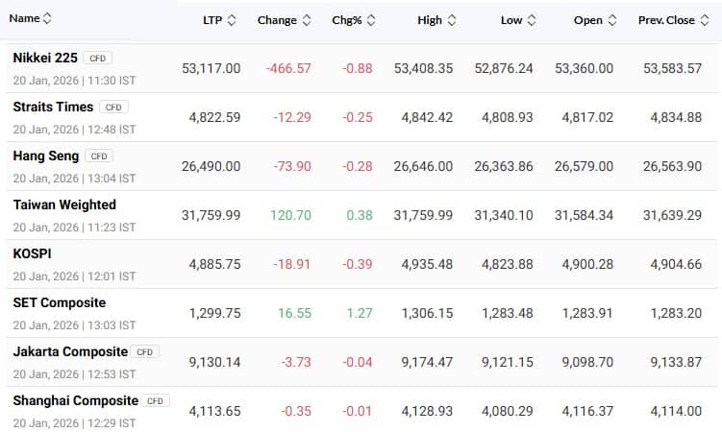The image size is (722, 432).
Task: Select Nikkei 225 high value 53,408.35
Action: click(x=423, y=68)
